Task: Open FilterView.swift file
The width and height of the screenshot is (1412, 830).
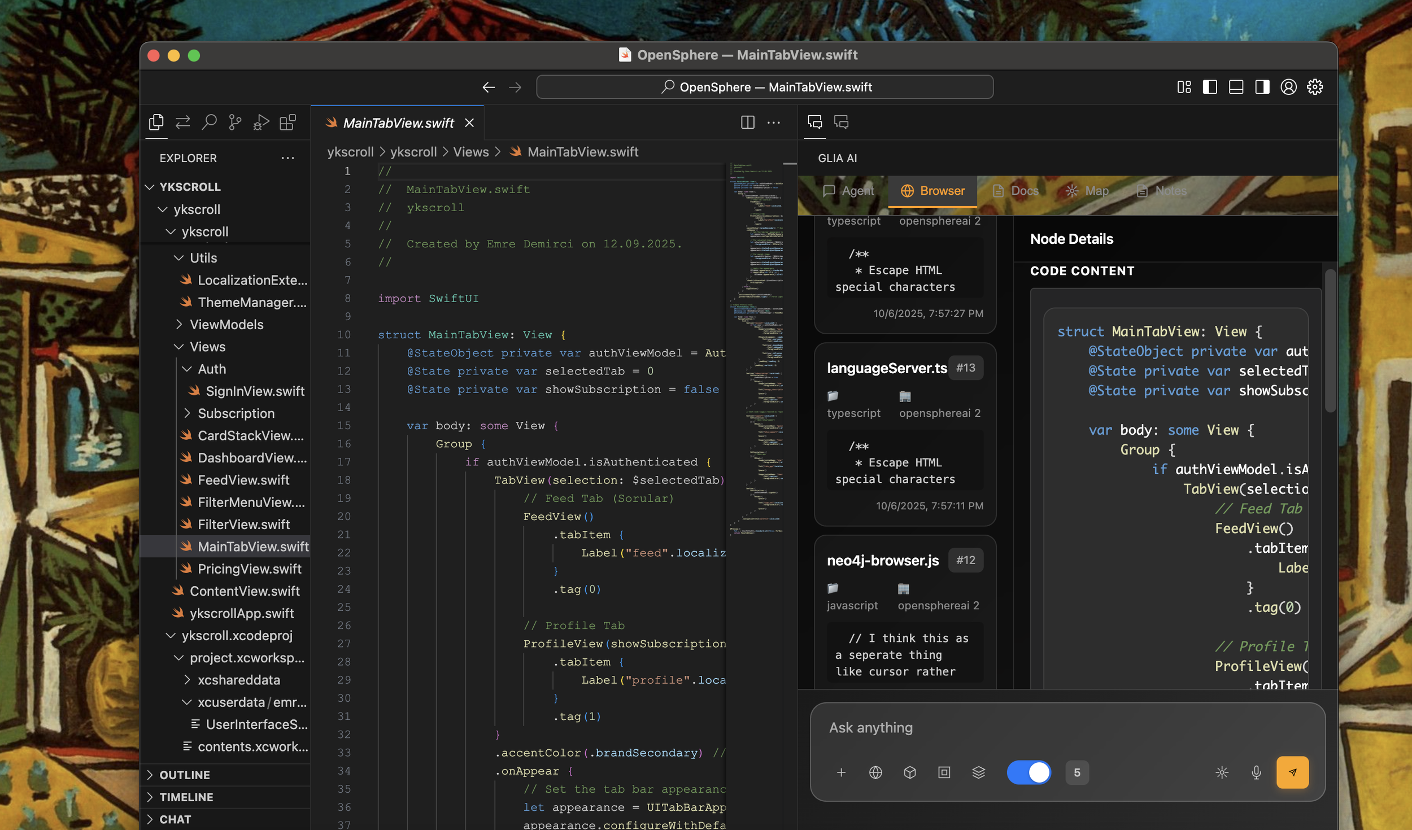Action: click(x=225, y=524)
